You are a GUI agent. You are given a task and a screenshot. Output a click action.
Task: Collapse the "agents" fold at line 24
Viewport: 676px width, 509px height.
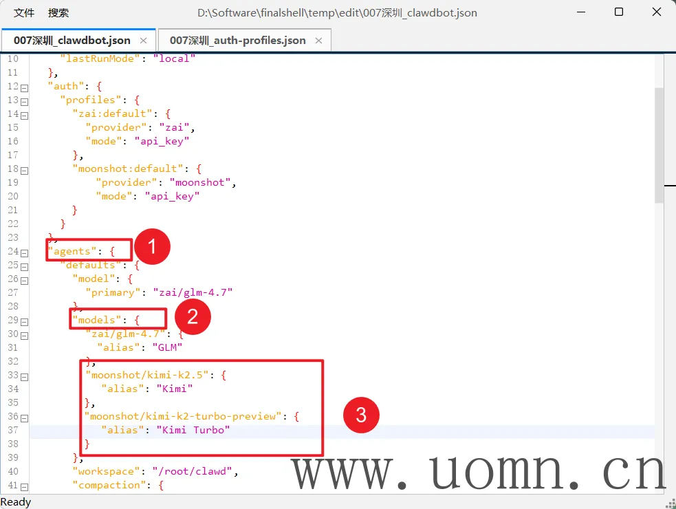[x=25, y=252]
